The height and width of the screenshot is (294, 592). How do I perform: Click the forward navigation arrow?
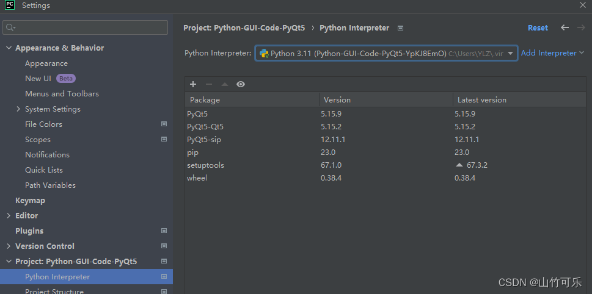580,27
